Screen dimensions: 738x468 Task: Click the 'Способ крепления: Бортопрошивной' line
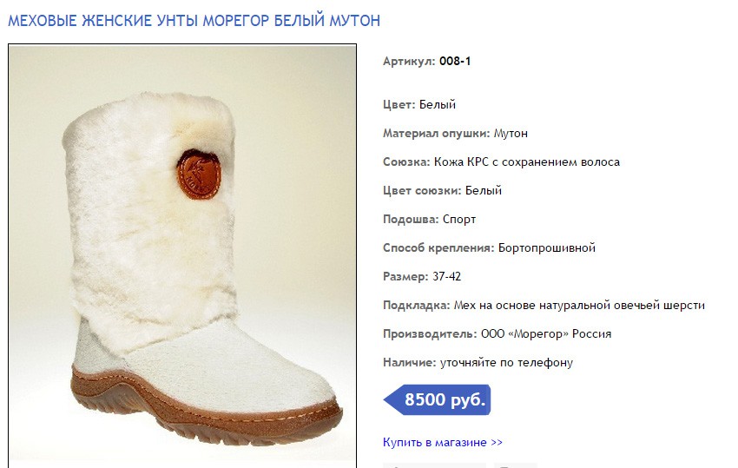tap(489, 247)
